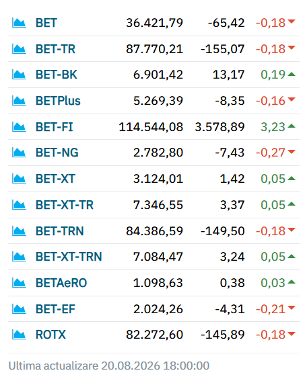Click the chart icon beside BET-EF
The image size is (307, 379).
click(19, 309)
